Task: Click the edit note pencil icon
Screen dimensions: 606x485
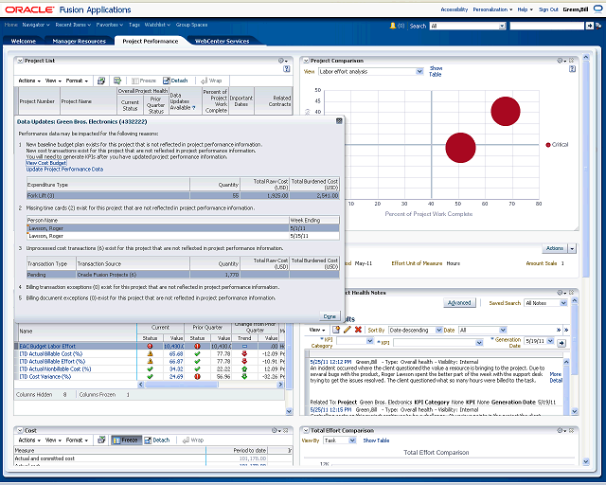Action: tap(347, 330)
